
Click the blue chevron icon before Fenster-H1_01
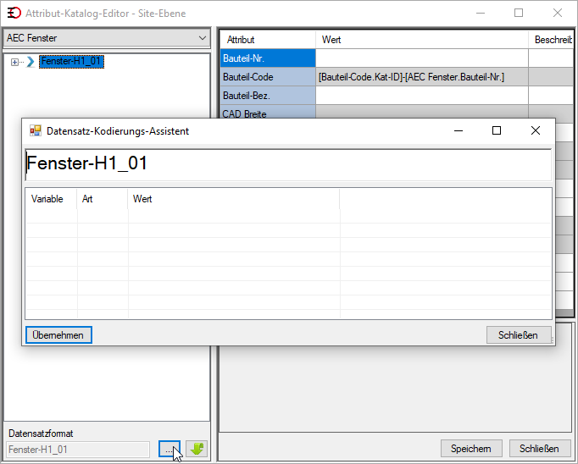[x=31, y=62]
